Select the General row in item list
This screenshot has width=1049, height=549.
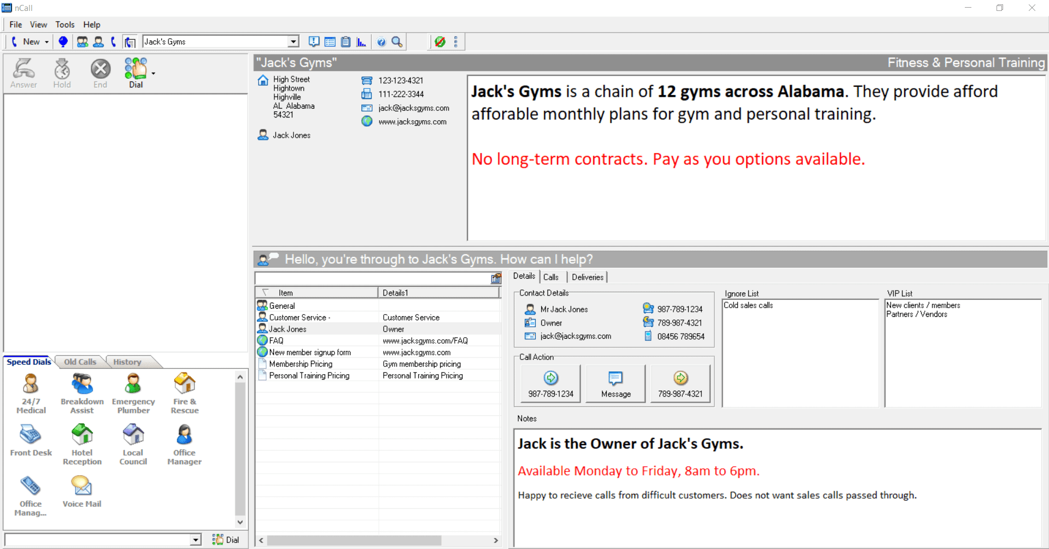tap(378, 306)
